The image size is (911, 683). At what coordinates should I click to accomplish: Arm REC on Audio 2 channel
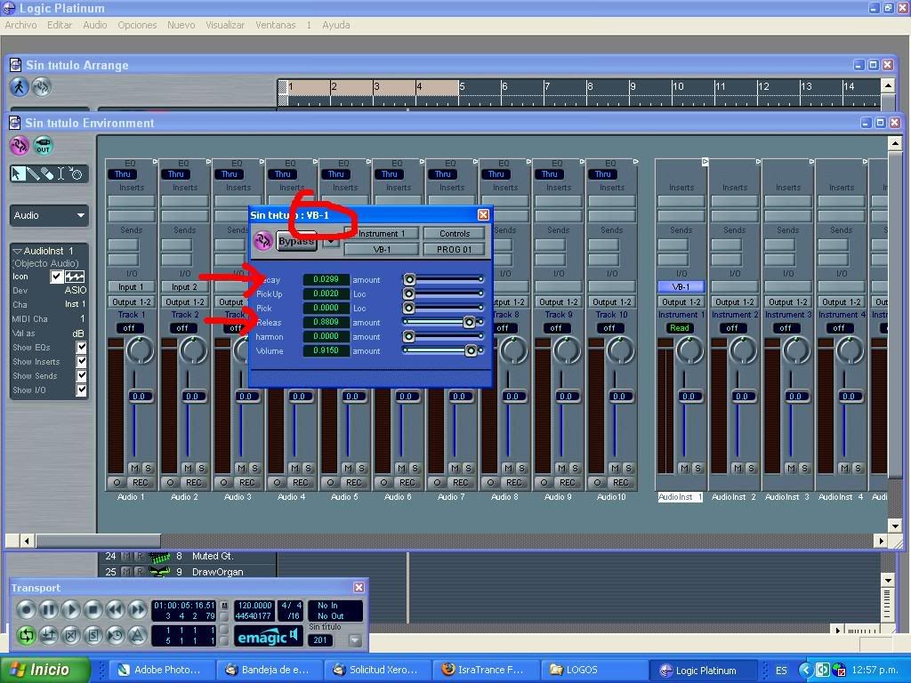(x=193, y=483)
